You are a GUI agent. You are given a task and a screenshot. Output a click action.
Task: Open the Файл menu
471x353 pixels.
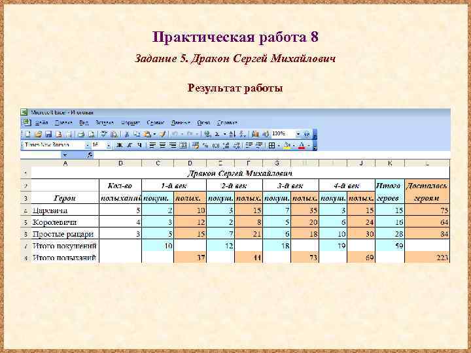click(x=41, y=123)
